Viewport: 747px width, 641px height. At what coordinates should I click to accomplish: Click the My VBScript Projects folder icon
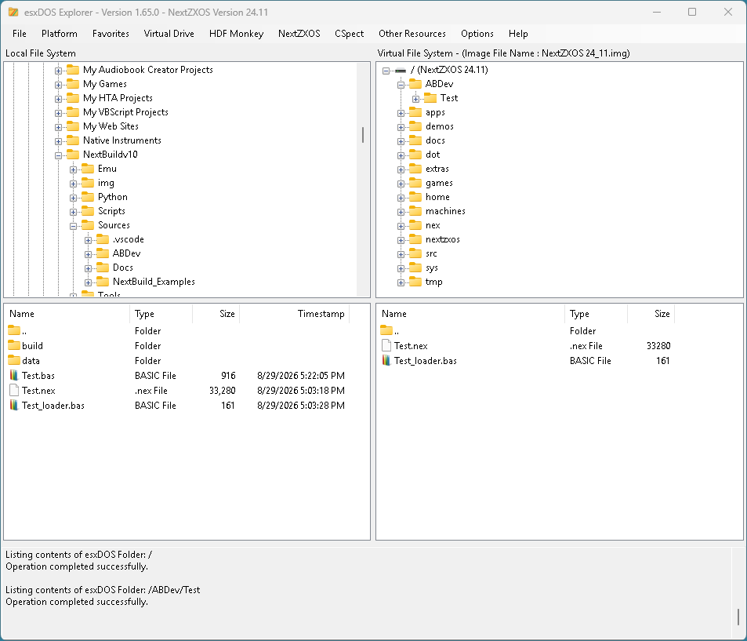(73, 112)
